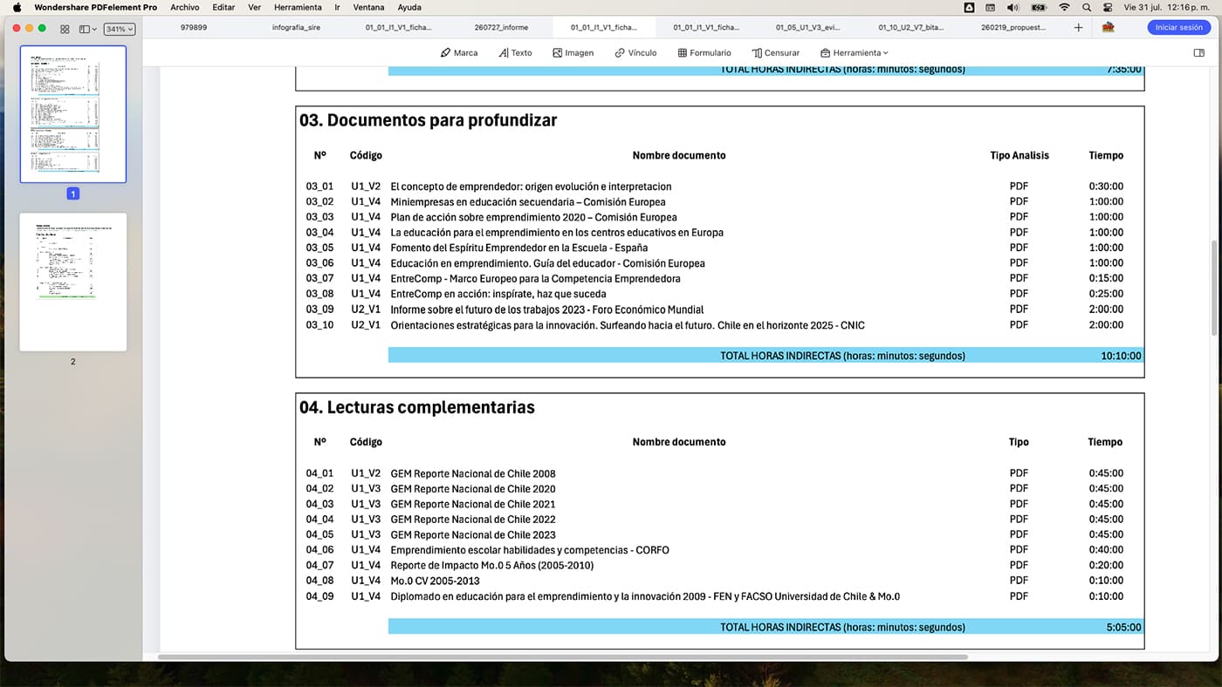Open the thumbnail grid view icon
This screenshot has height=687, width=1222.
tap(65, 29)
